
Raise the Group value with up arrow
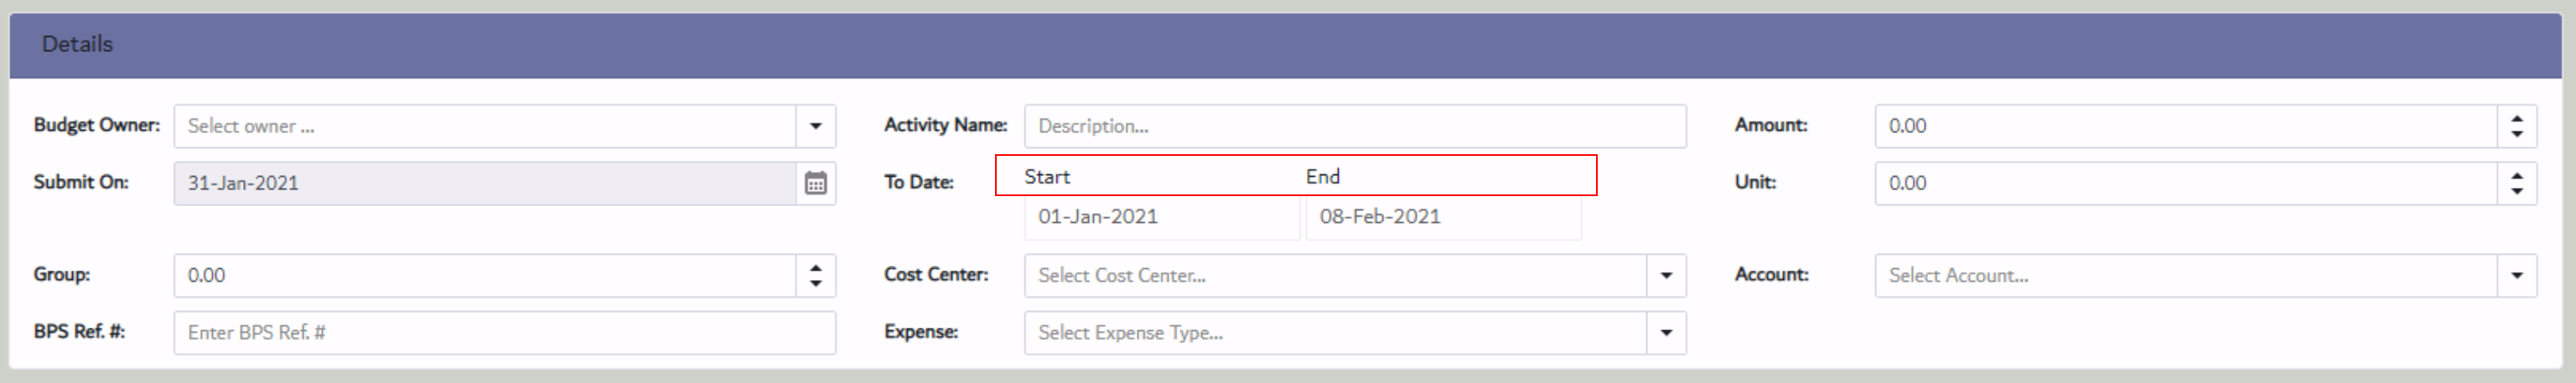(815, 268)
